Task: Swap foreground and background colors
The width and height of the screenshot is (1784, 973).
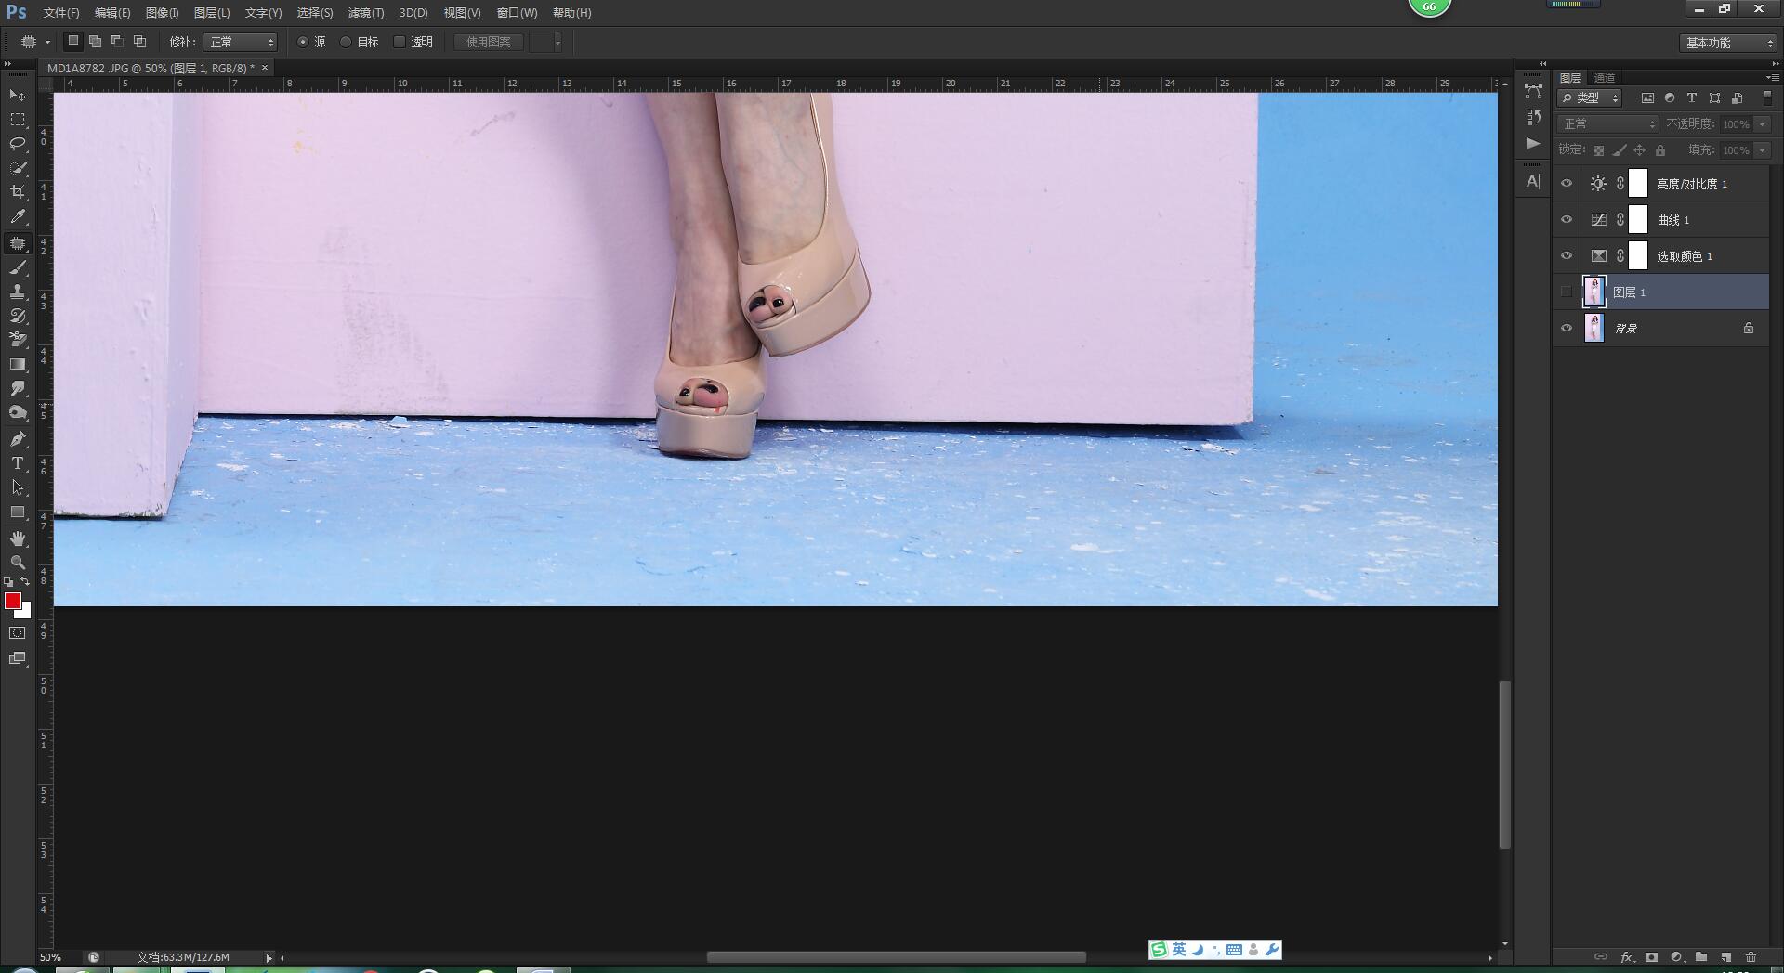Action: [x=25, y=582]
